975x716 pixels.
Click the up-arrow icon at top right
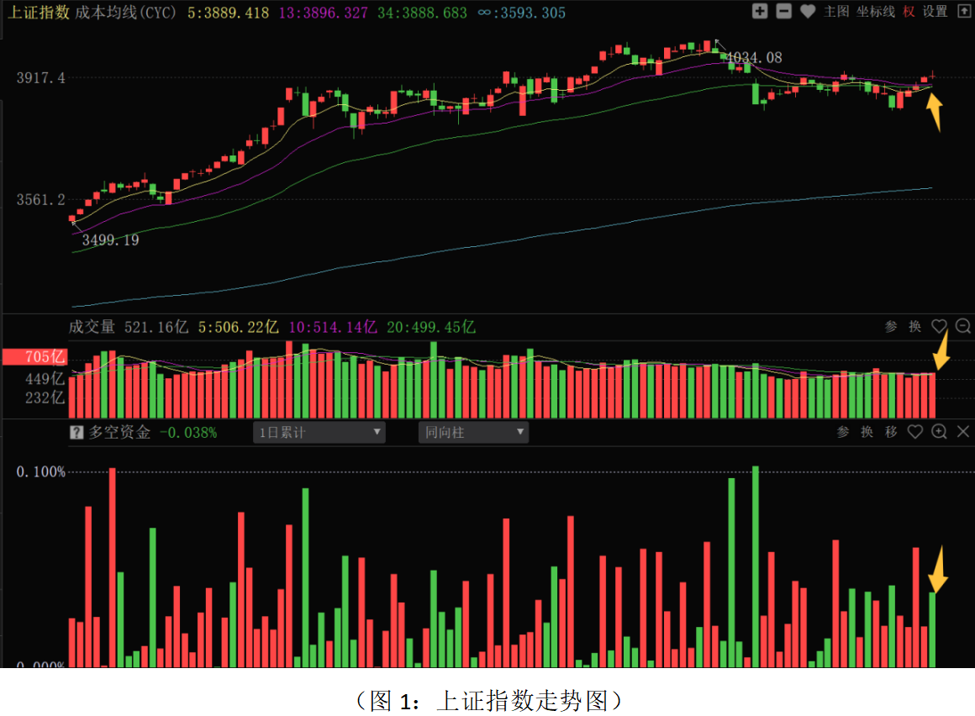point(963,12)
